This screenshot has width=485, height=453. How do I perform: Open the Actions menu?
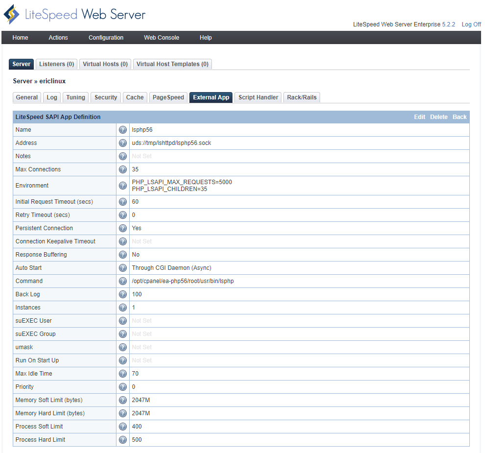point(58,38)
